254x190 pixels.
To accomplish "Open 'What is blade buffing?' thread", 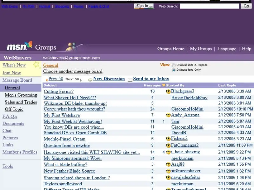I will pos(65,164).
